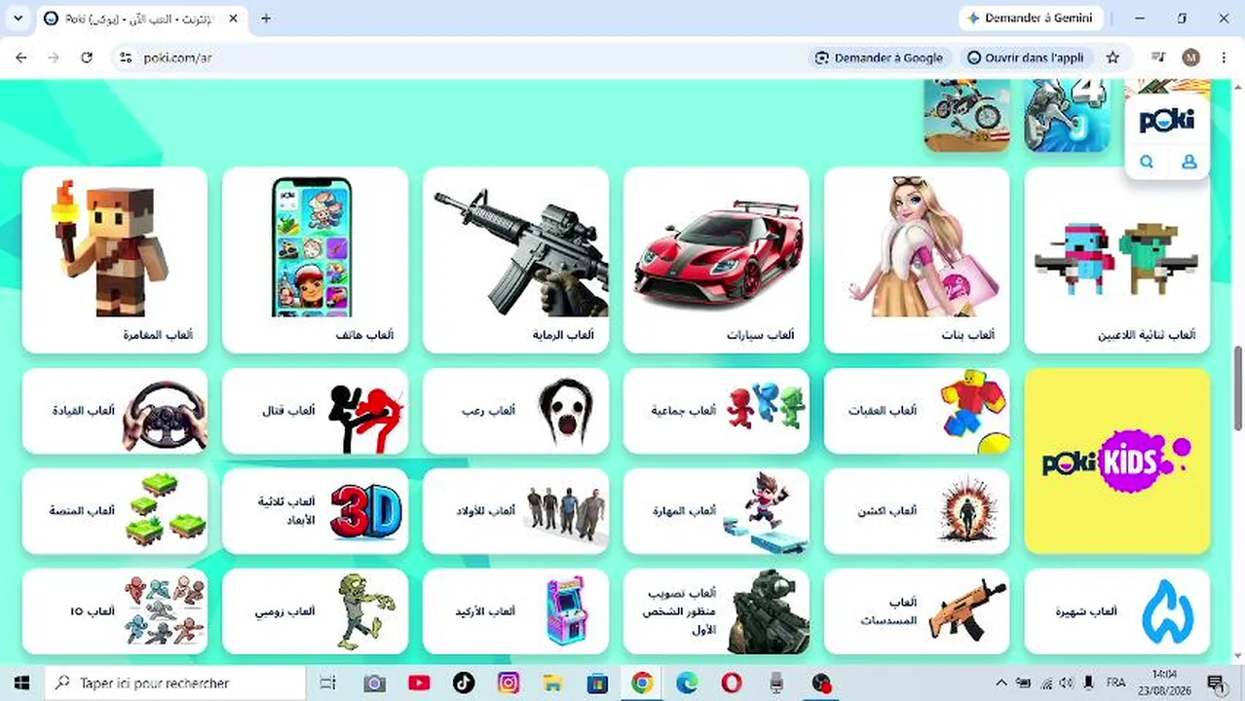The width and height of the screenshot is (1245, 701).
Task: Launch TikTok from the taskbar
Action: point(463,683)
